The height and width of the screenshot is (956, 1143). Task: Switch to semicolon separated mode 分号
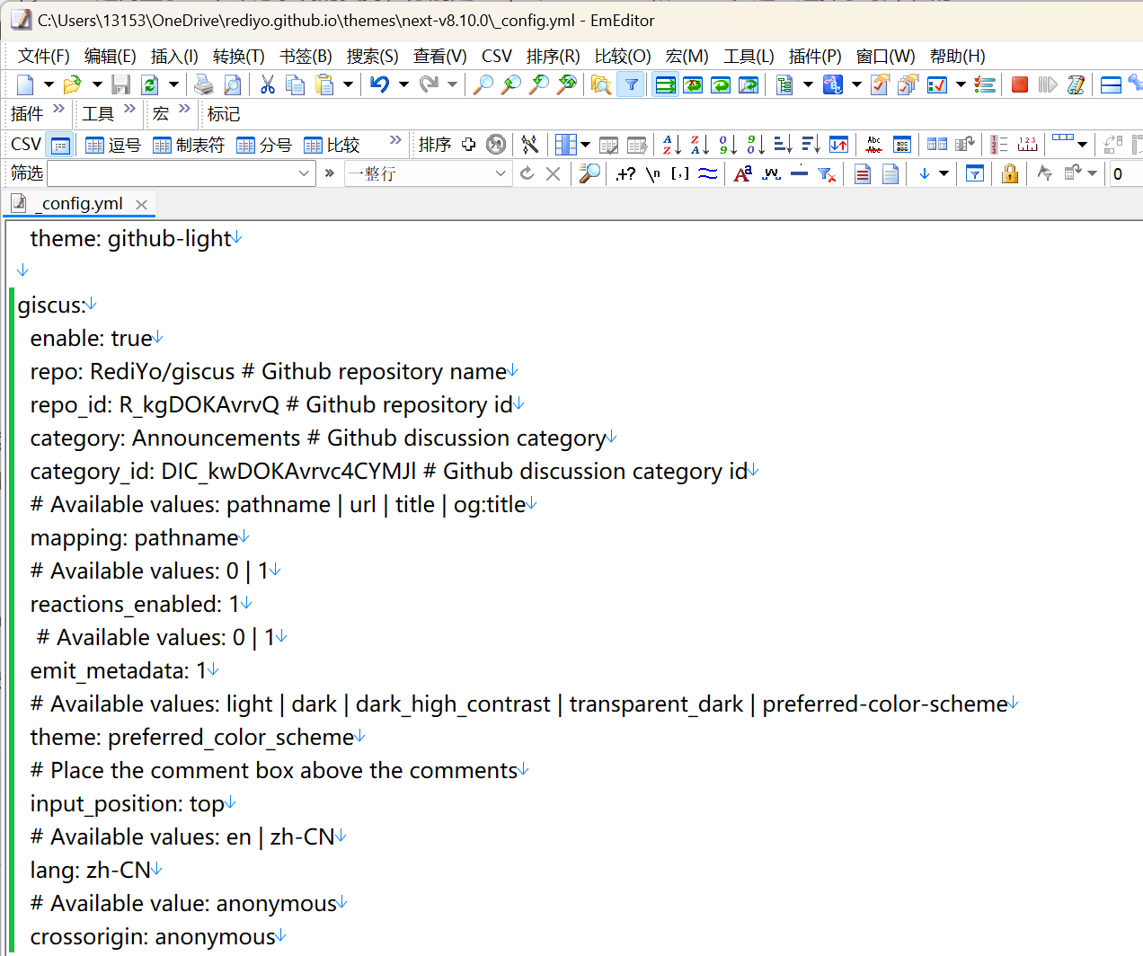tap(264, 145)
